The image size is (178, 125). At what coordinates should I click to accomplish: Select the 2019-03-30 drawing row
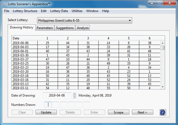coord(86,55)
